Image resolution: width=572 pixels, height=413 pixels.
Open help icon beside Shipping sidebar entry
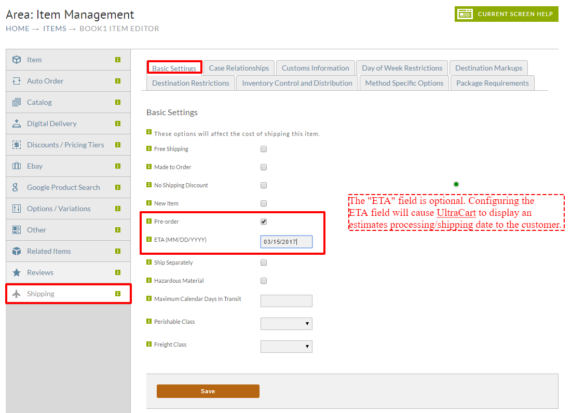coord(118,294)
